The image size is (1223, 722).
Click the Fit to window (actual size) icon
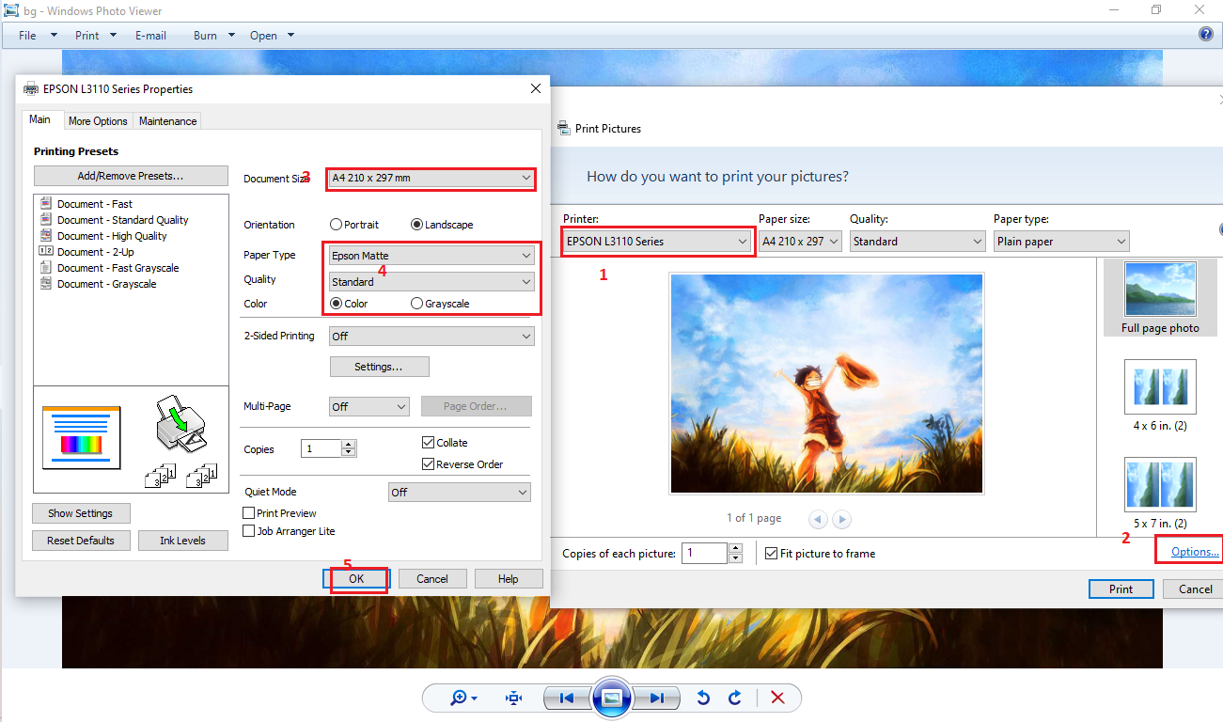513,698
